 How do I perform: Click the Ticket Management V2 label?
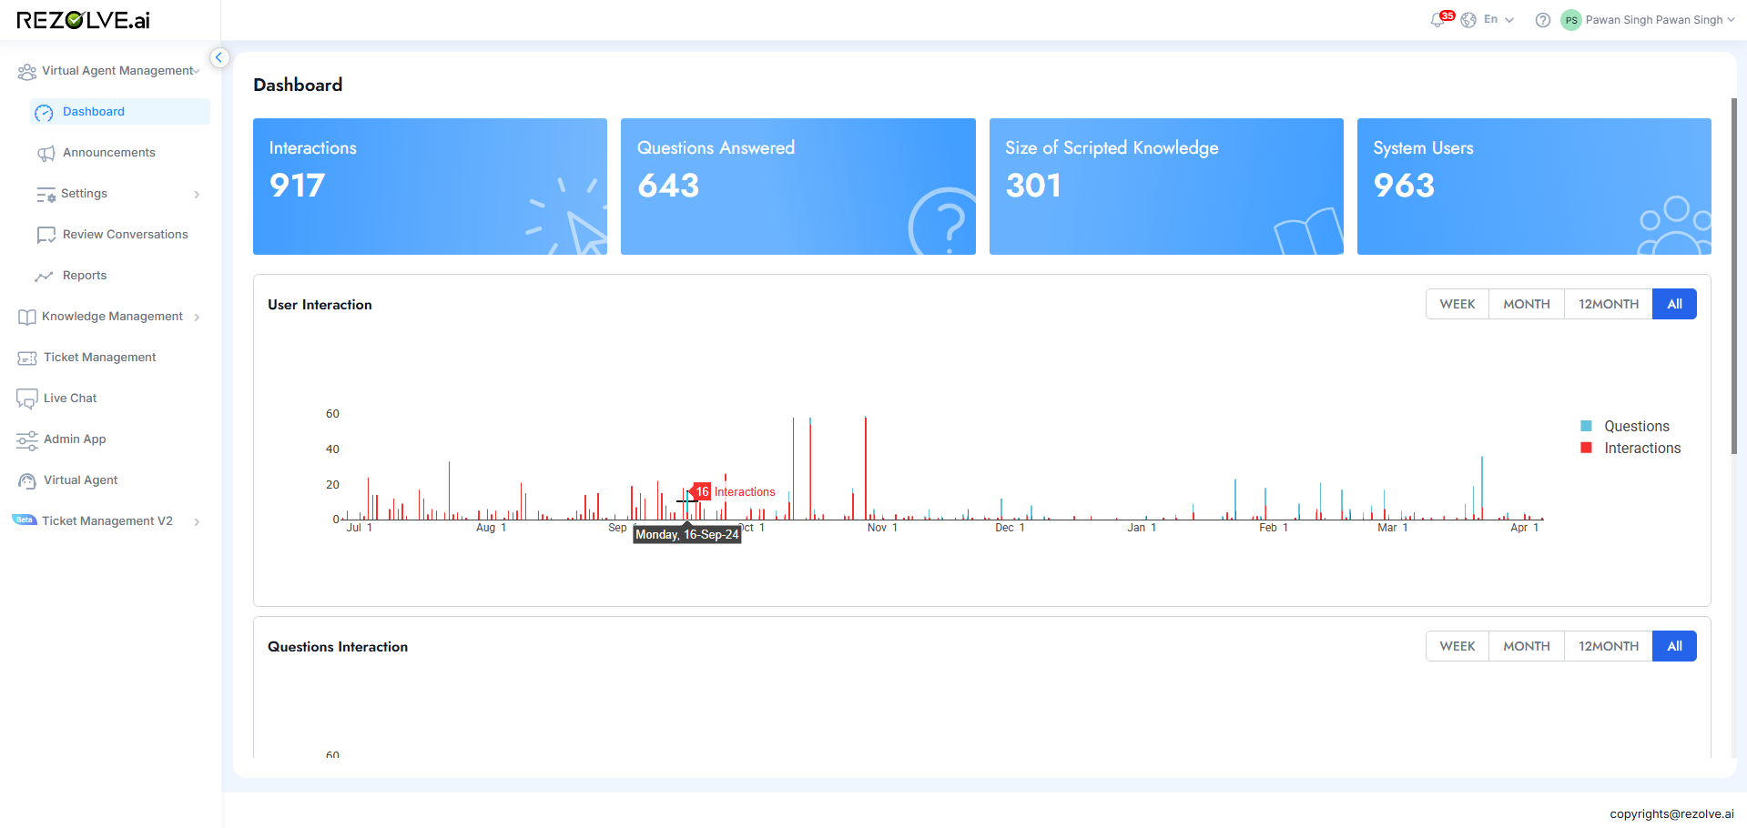[107, 521]
